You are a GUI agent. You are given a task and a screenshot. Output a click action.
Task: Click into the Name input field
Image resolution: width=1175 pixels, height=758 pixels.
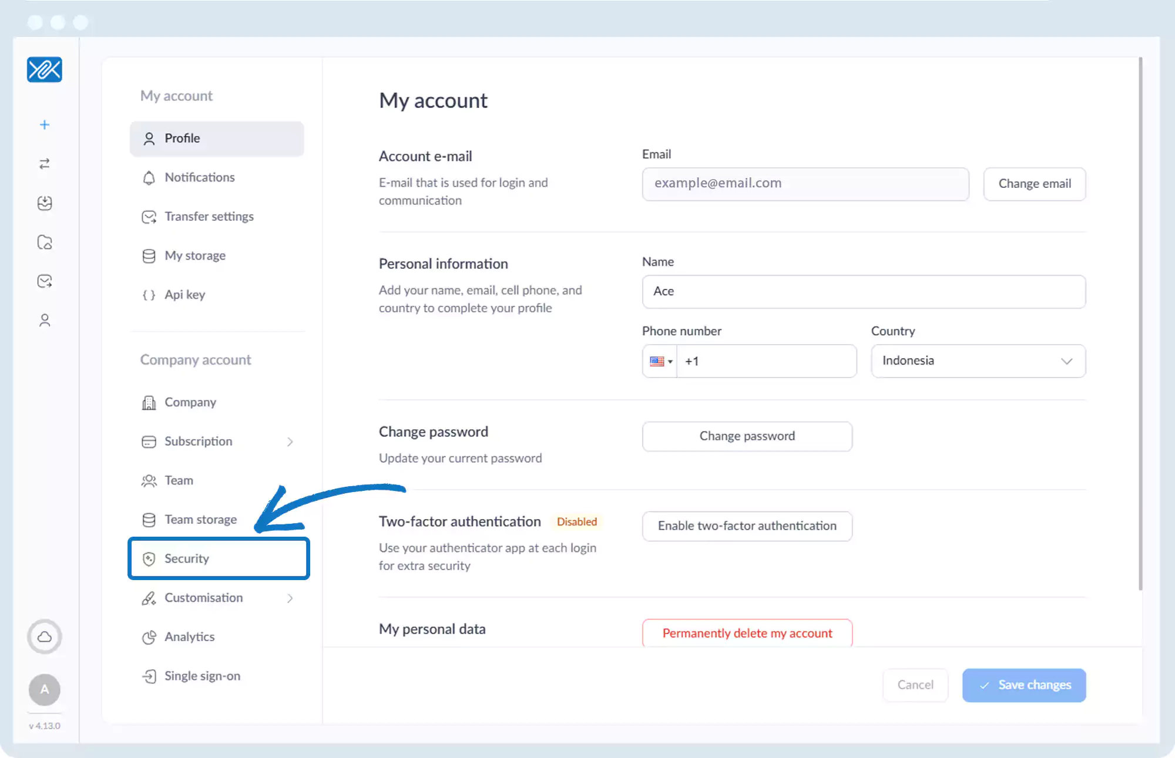click(864, 292)
